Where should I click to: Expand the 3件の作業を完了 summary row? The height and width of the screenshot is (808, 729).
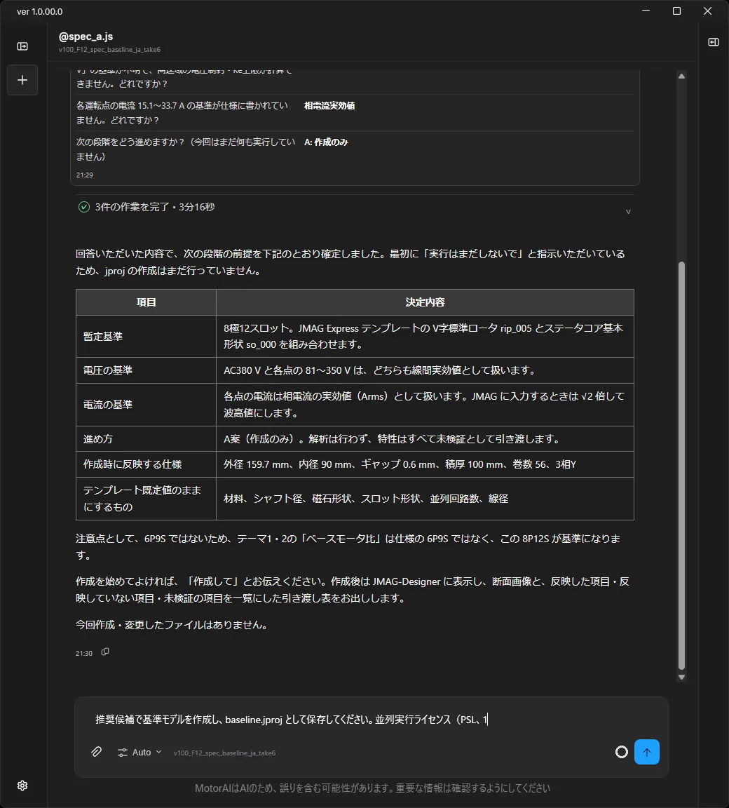click(355, 207)
